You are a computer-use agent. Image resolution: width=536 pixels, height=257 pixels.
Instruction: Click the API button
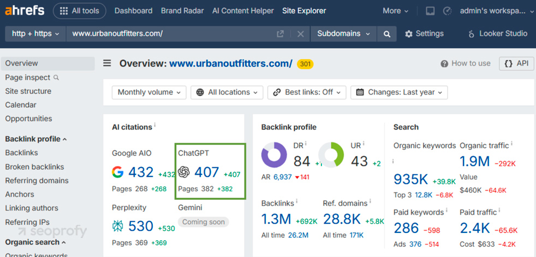516,63
